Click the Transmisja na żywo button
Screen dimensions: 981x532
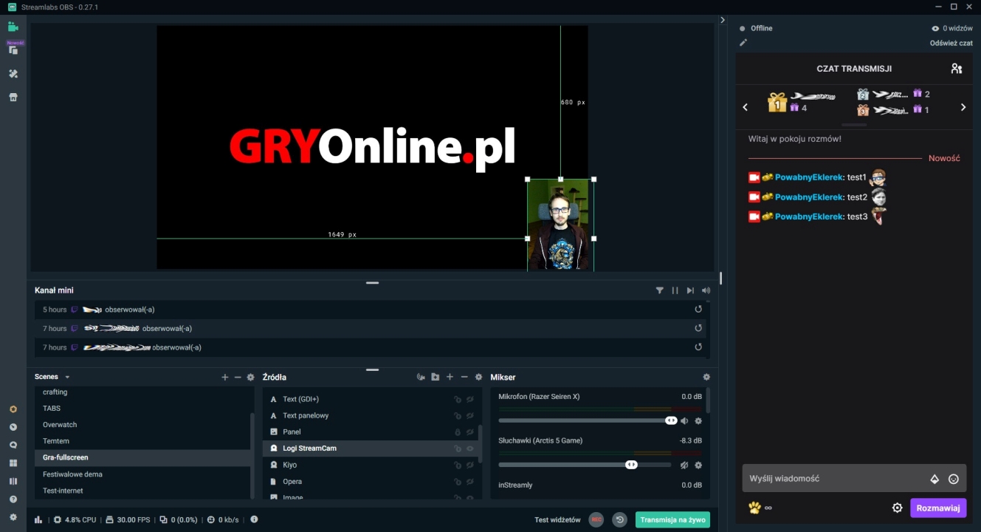click(672, 519)
